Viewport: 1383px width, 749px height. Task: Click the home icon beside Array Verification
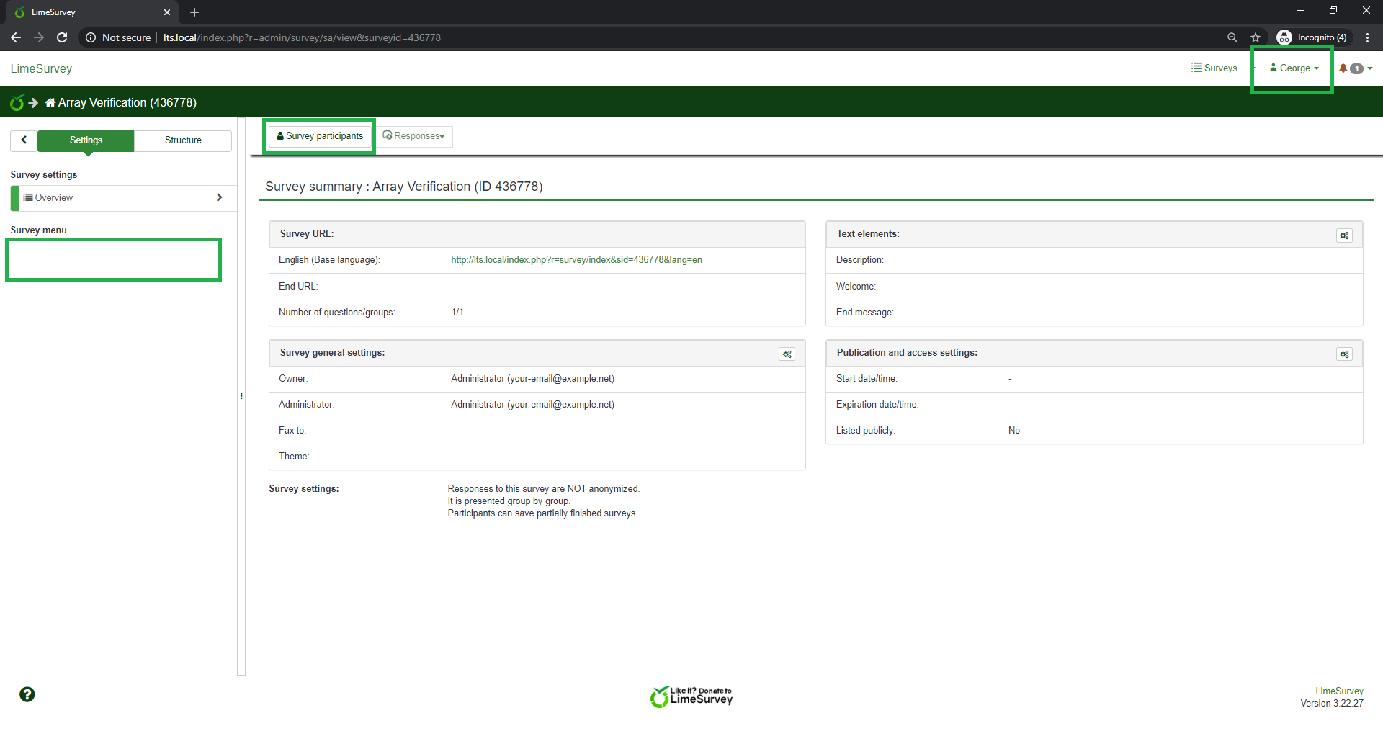click(x=50, y=103)
